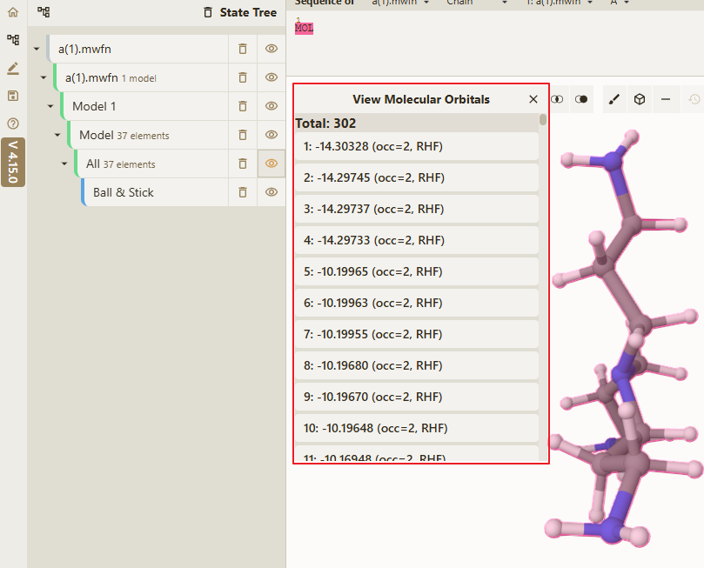Toggle visibility of Model 1
Image resolution: width=704 pixels, height=568 pixels.
pyautogui.click(x=272, y=106)
